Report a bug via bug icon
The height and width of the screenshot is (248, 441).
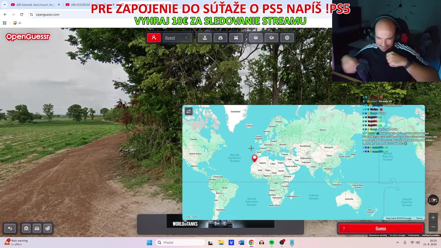pyautogui.click(x=26, y=228)
